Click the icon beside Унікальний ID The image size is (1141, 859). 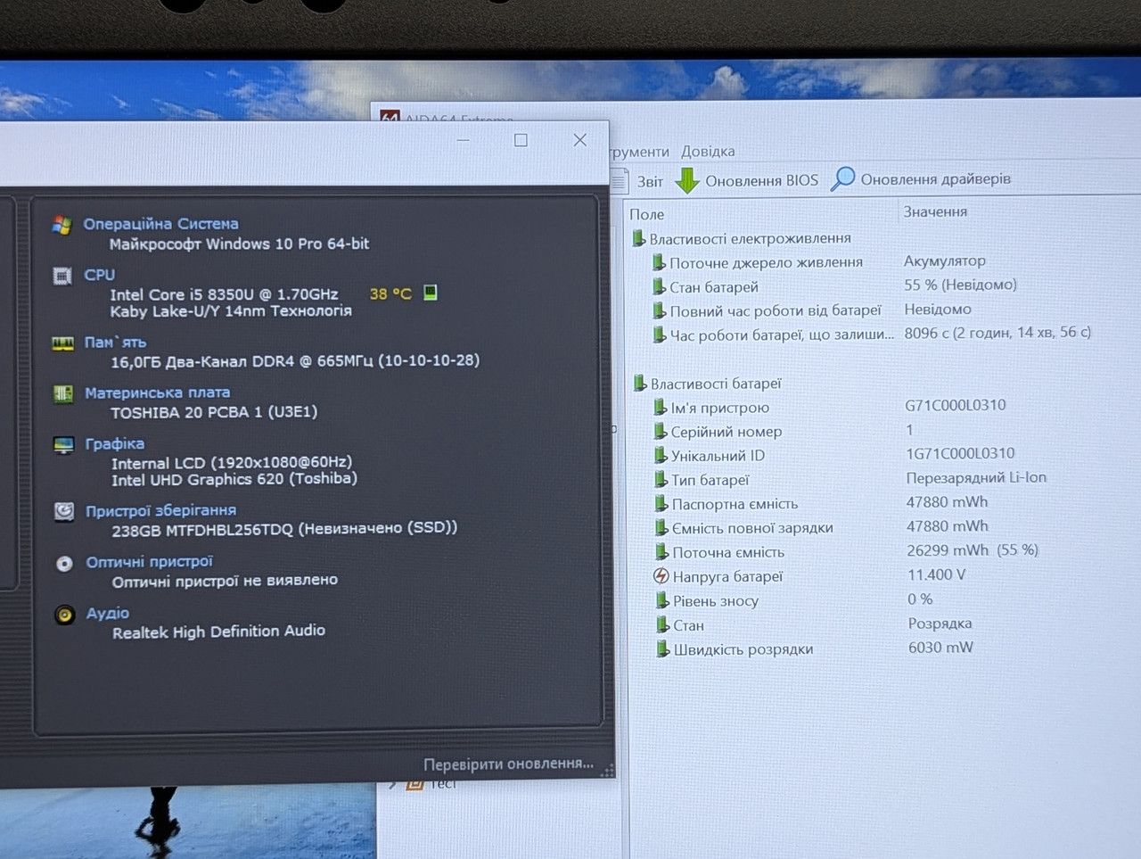click(x=661, y=456)
